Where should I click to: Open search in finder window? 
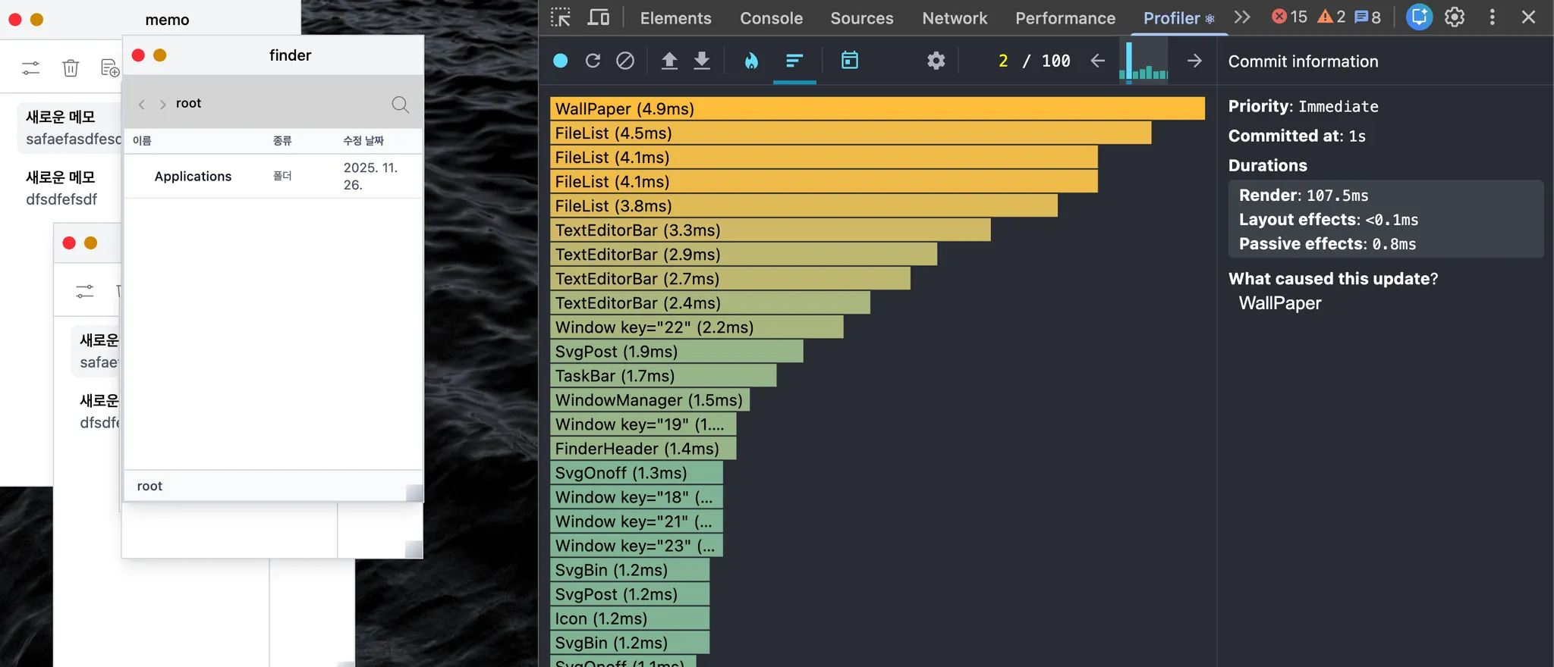point(400,104)
